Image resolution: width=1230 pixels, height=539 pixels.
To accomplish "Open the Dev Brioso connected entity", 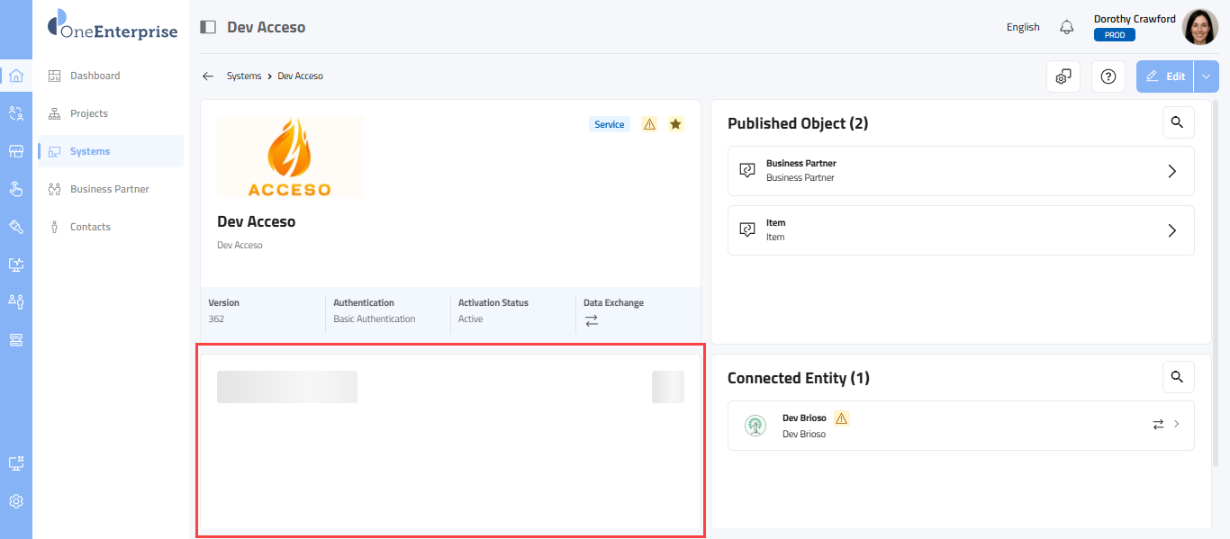I will tap(960, 426).
